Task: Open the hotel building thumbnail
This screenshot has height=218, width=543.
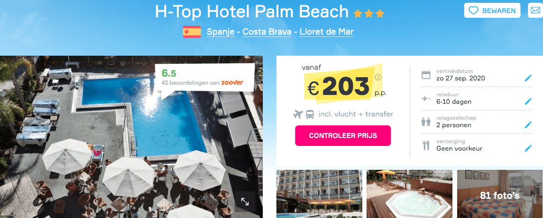Action: pos(319,194)
